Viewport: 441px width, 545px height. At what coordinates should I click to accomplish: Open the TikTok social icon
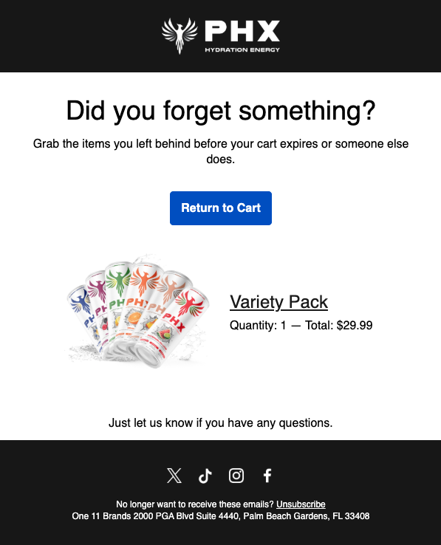click(x=205, y=476)
